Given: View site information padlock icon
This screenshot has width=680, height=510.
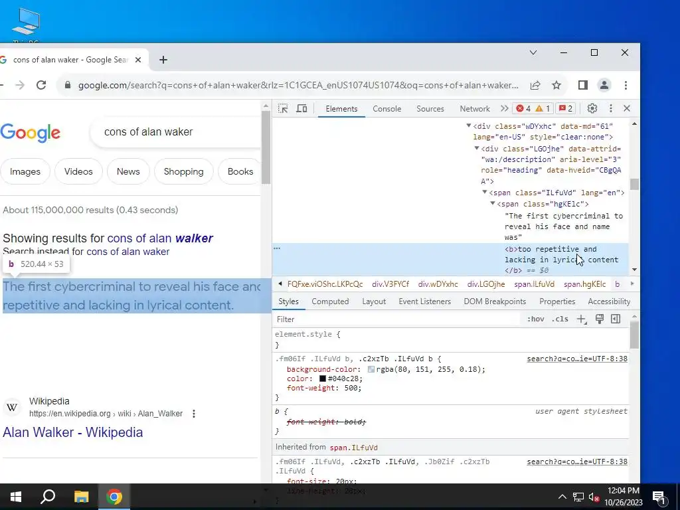Looking at the screenshot, I should click(68, 86).
